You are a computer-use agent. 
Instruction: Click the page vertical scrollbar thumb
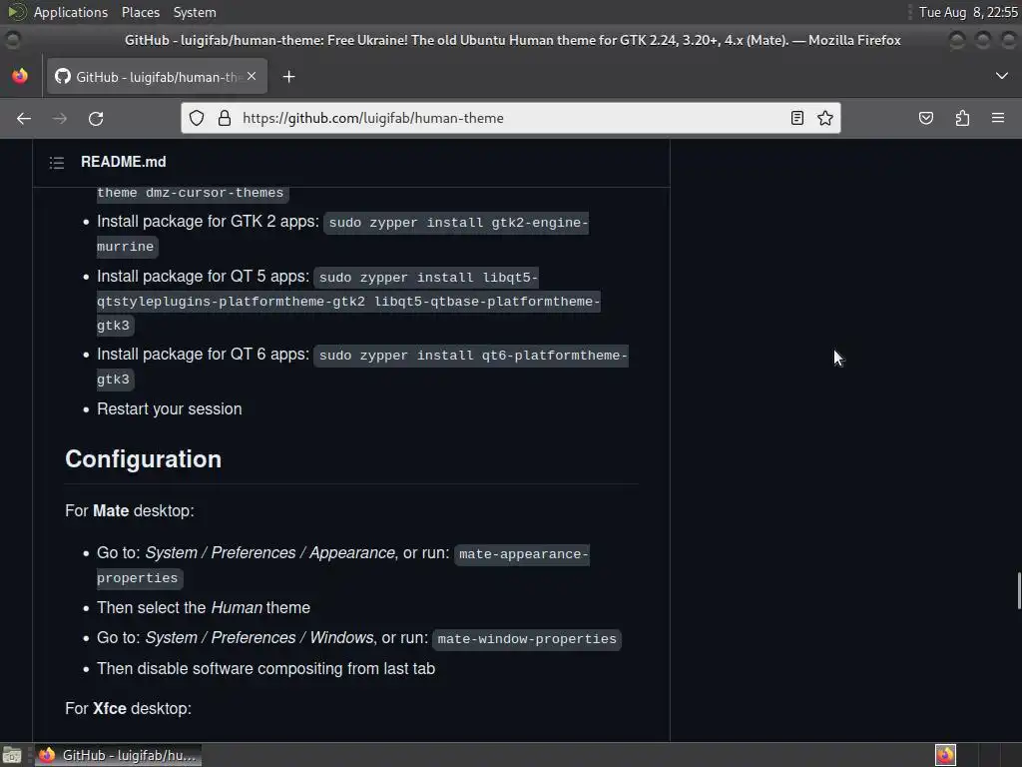click(x=1019, y=590)
